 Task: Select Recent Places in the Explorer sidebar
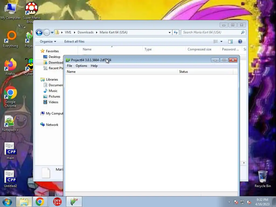(56, 68)
